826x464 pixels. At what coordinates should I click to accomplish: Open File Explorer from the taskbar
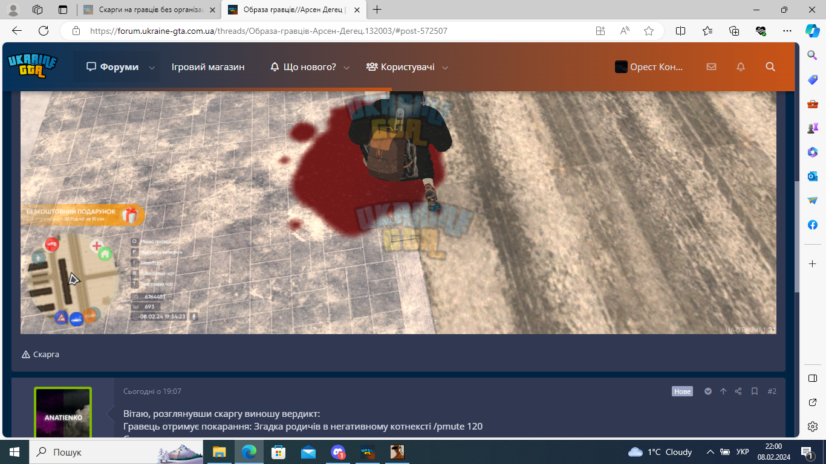pos(219,452)
